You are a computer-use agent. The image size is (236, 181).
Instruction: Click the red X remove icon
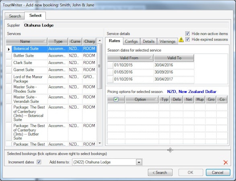(226, 162)
